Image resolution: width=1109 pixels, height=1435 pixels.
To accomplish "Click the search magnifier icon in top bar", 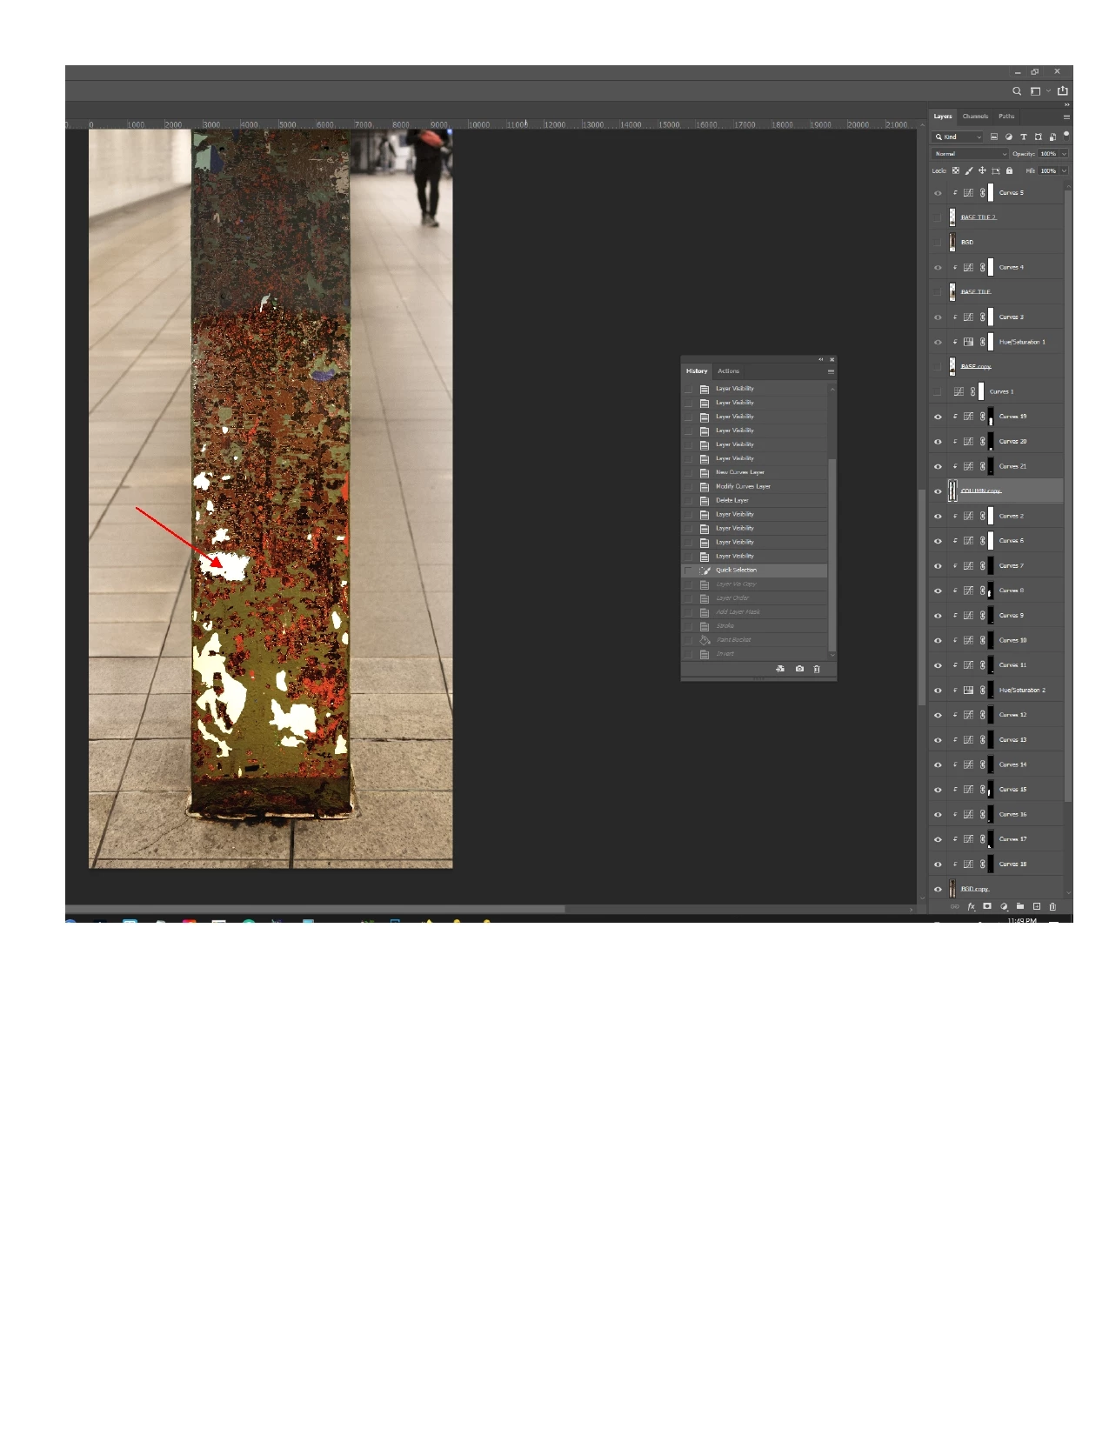I will click(x=1016, y=91).
